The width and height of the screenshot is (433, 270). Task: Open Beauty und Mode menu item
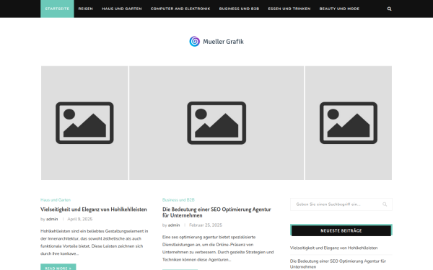click(x=339, y=9)
